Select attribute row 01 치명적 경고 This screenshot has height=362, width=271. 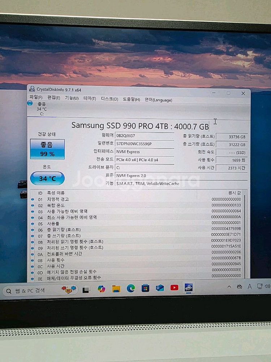pyautogui.click(x=137, y=199)
